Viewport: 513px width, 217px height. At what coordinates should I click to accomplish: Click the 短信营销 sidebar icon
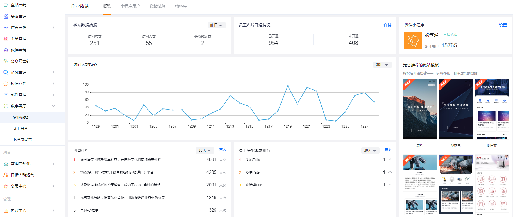[x=6, y=84]
